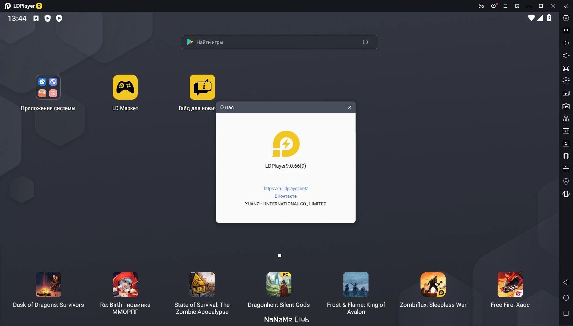This screenshot has height=326, width=573.
Task: Open the emulator settings hexagon icon
Action: 566,18
